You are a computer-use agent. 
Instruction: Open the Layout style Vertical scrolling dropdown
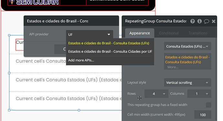click(x=187, y=83)
